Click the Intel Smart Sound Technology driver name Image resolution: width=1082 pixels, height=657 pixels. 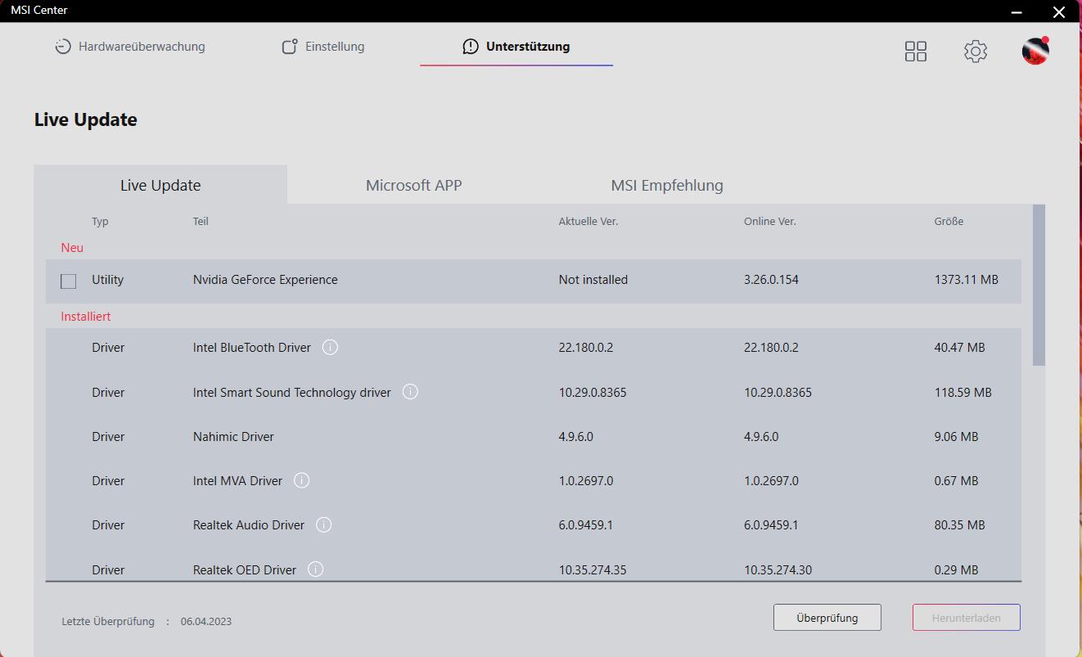[292, 392]
